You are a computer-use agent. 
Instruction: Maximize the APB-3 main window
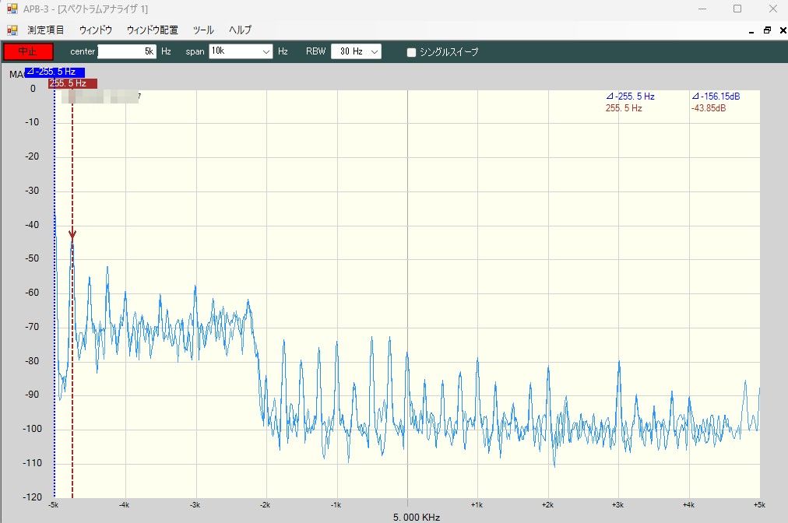coord(737,9)
